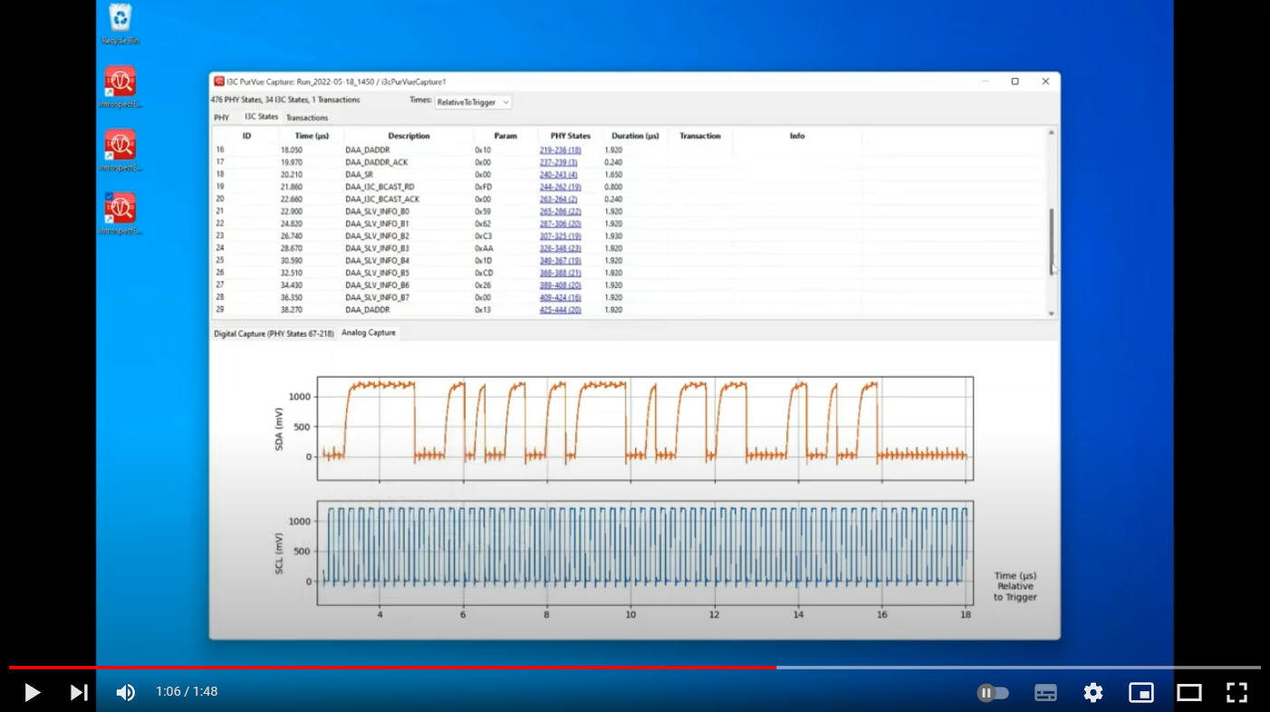This screenshot has width=1270, height=712.
Task: Click the I3C states table scrollbar thumb
Action: point(1052,241)
